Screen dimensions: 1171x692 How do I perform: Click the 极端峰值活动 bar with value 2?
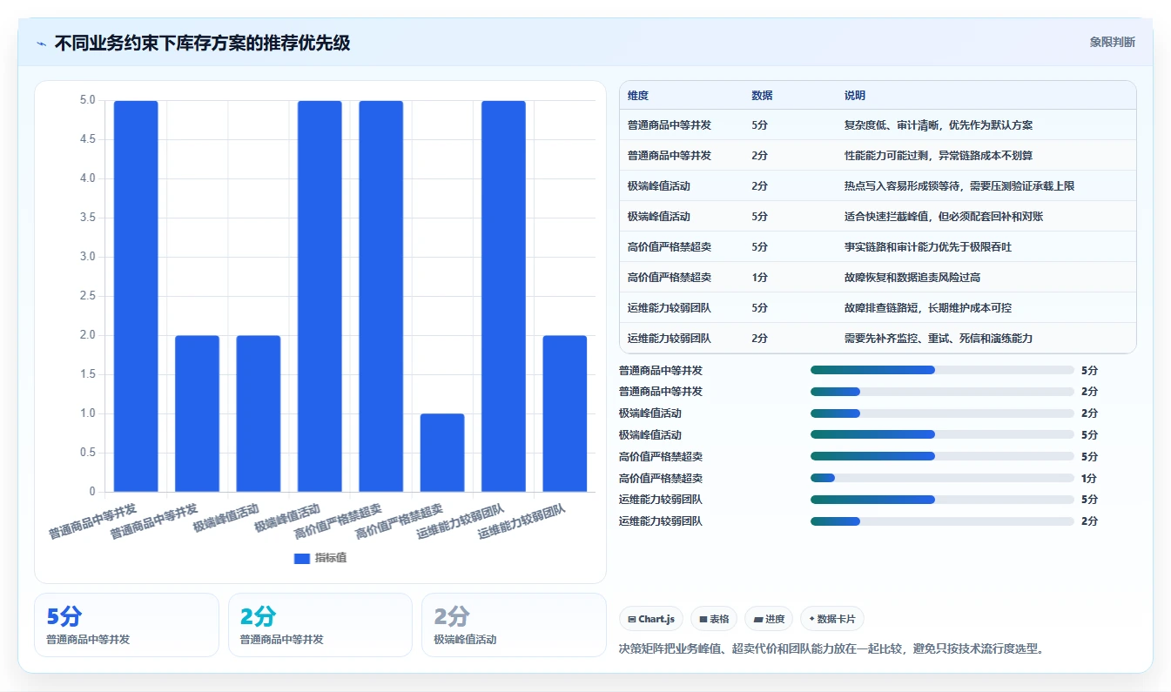tap(259, 413)
